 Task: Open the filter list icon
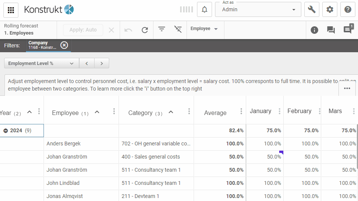(x=162, y=29)
